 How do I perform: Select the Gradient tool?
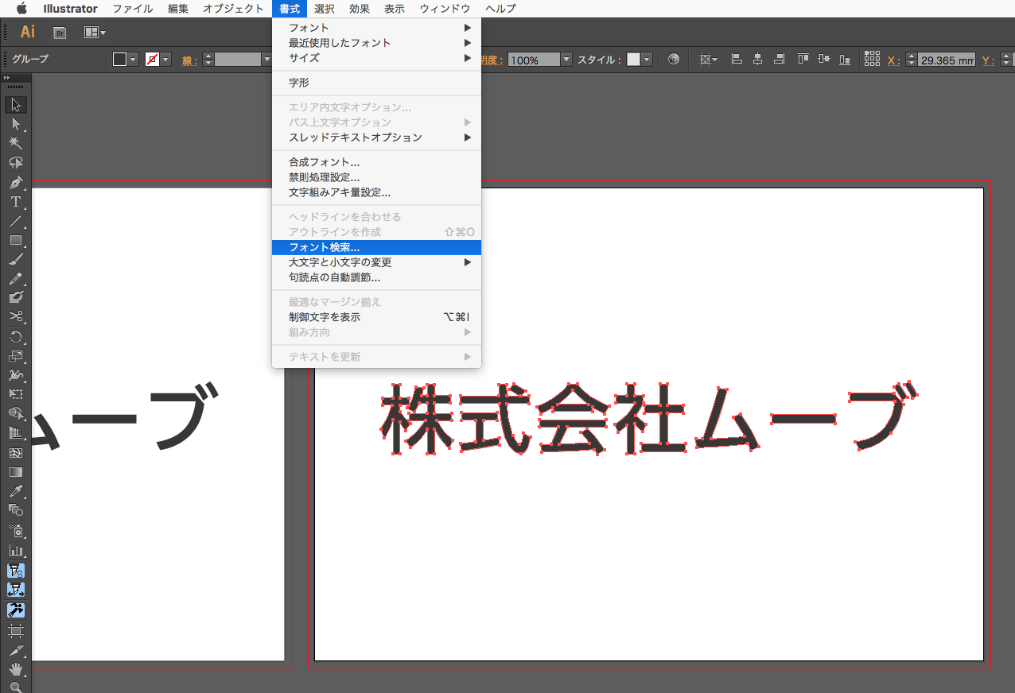tap(16, 472)
